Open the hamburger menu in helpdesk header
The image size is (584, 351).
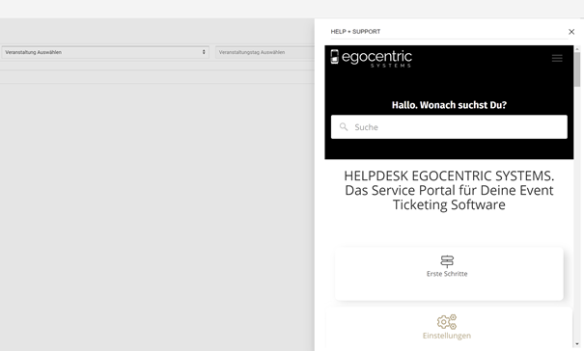557,58
